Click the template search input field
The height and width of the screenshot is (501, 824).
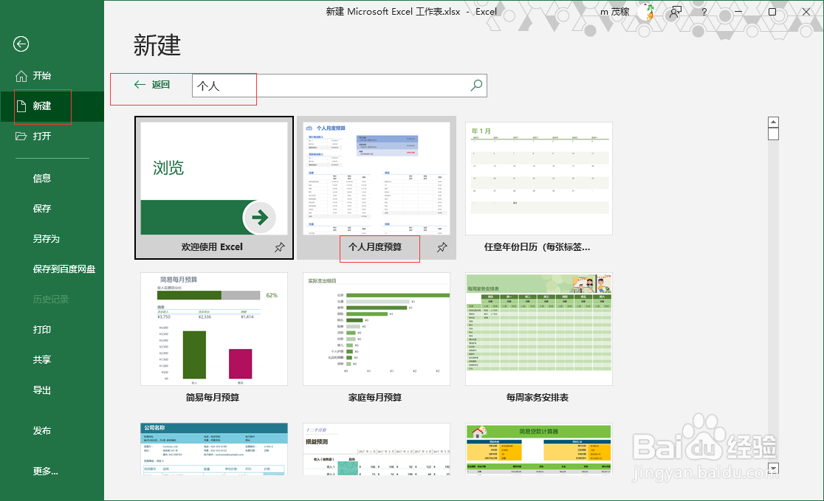pyautogui.click(x=331, y=86)
